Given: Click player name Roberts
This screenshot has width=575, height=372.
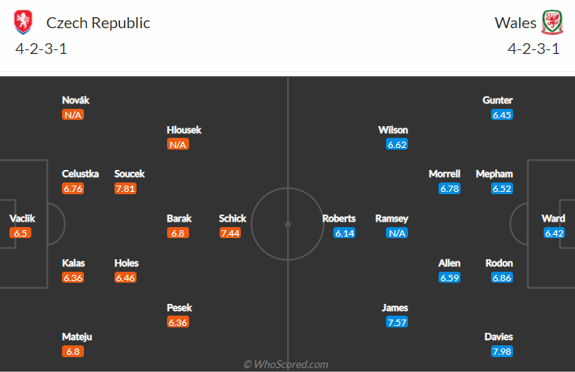Looking at the screenshot, I should [339, 219].
